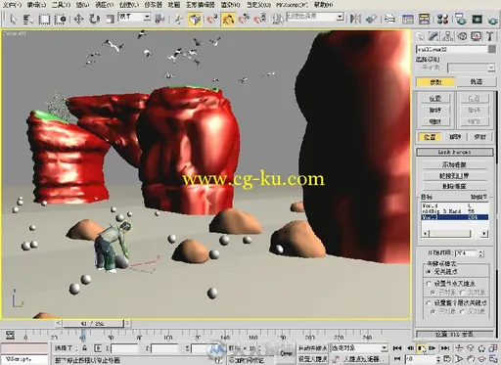The height and width of the screenshot is (365, 501).
Task: Toggle the highlighted Angle Snap icon
Action: (x=228, y=19)
